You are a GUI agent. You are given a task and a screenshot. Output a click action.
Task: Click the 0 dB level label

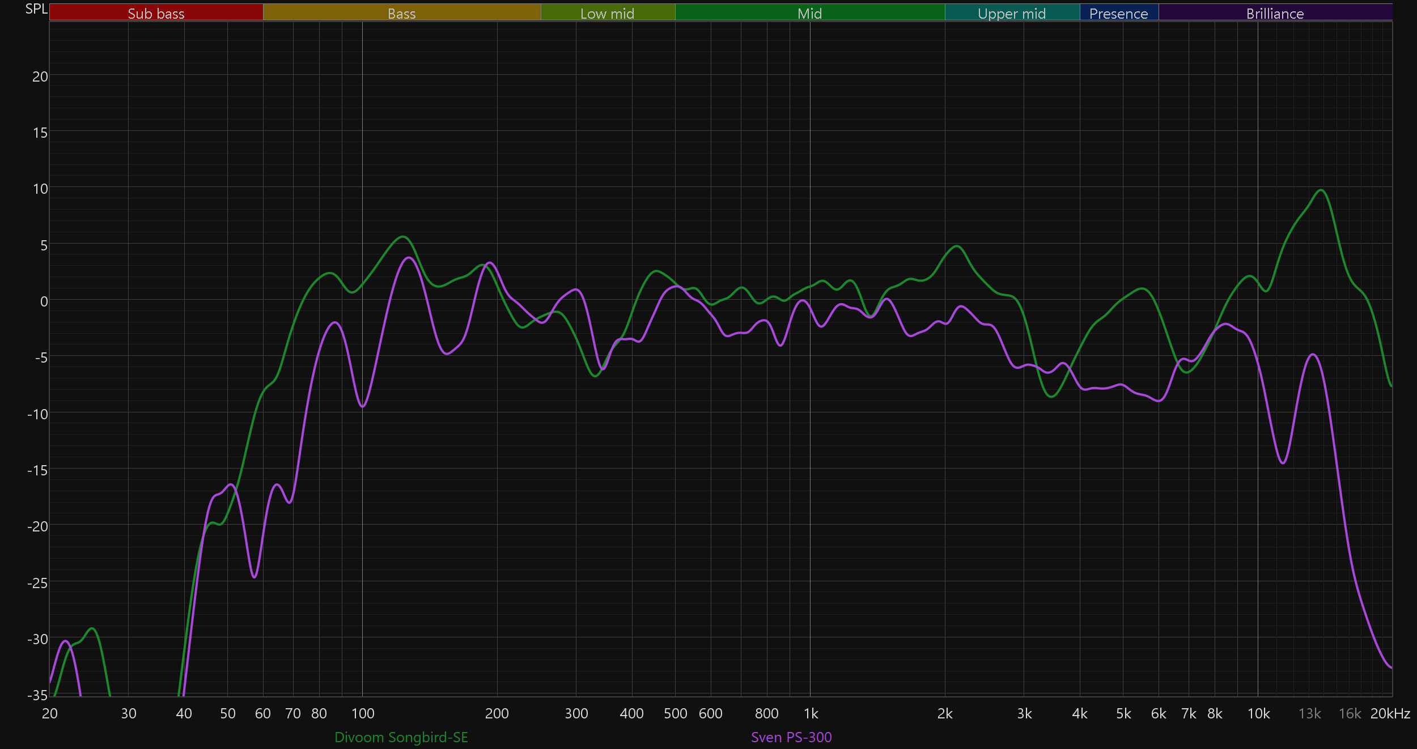tap(44, 301)
